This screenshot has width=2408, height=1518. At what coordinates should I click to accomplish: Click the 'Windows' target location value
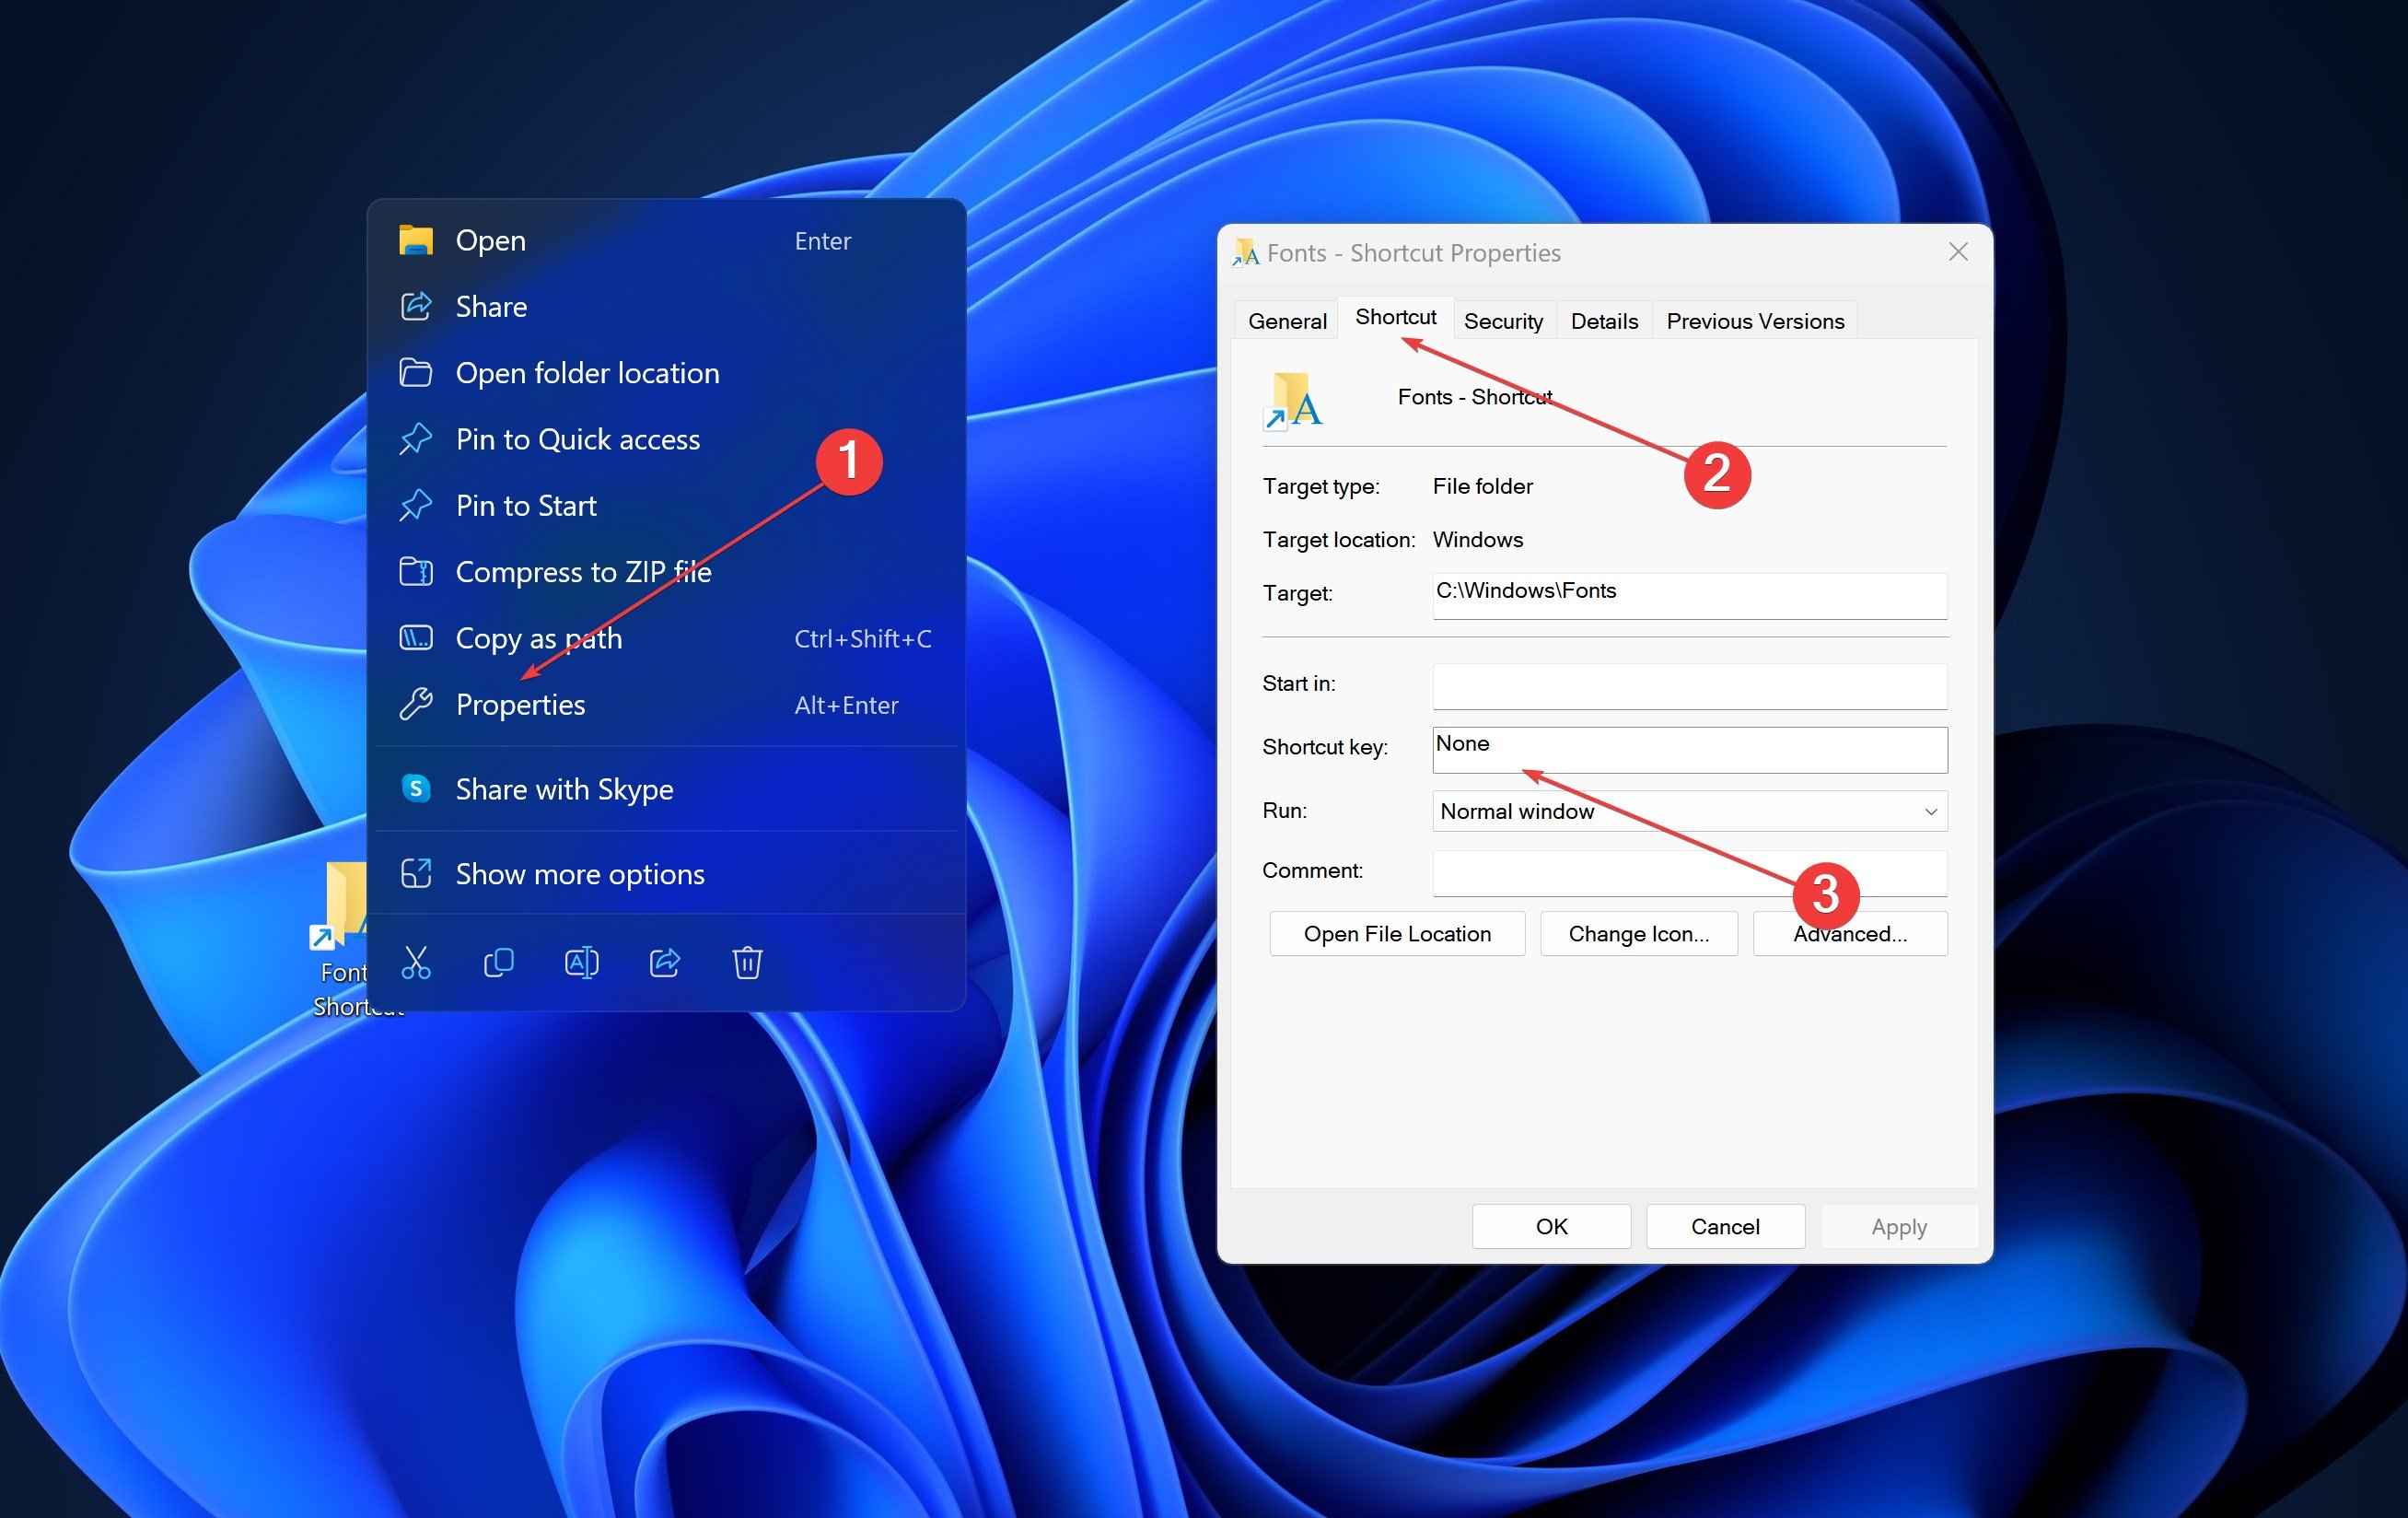[x=1478, y=539]
